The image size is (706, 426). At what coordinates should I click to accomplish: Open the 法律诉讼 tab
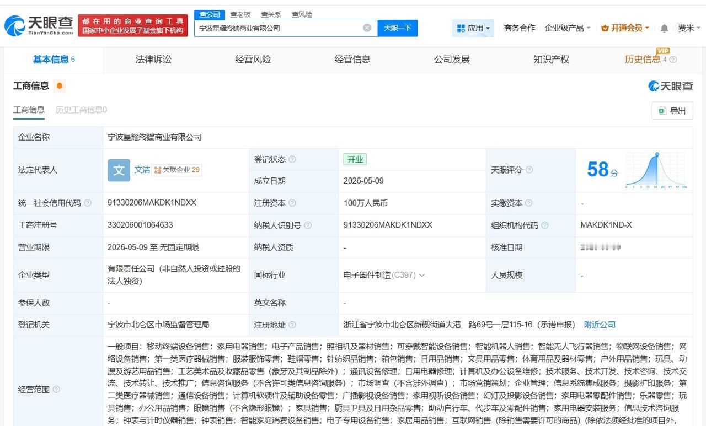pos(153,60)
